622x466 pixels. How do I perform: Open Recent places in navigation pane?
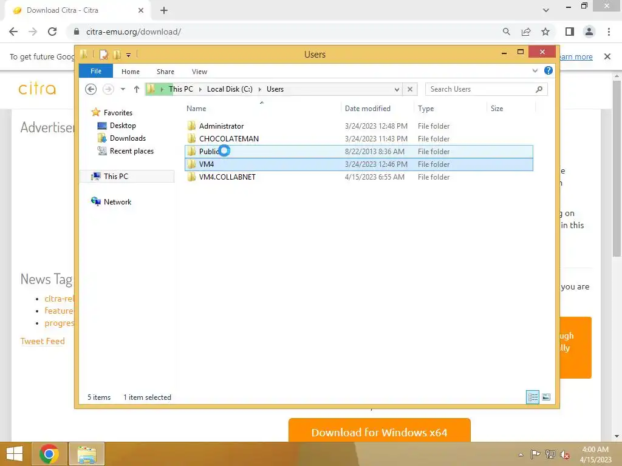pyautogui.click(x=131, y=151)
